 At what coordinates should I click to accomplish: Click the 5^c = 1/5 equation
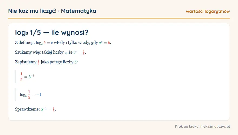[80, 53]
